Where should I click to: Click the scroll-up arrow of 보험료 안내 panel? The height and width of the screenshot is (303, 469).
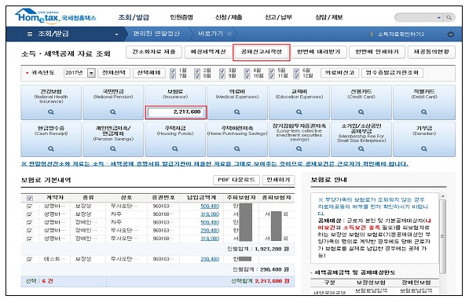click(x=443, y=196)
